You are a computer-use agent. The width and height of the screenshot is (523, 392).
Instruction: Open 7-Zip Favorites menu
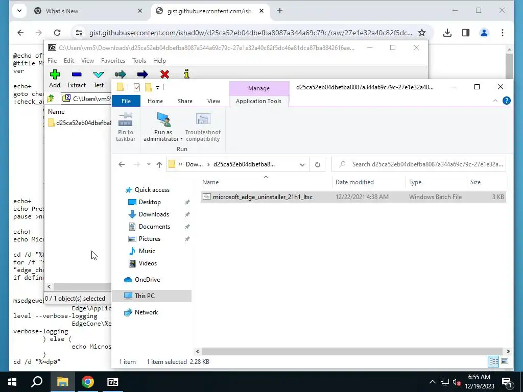(113, 61)
